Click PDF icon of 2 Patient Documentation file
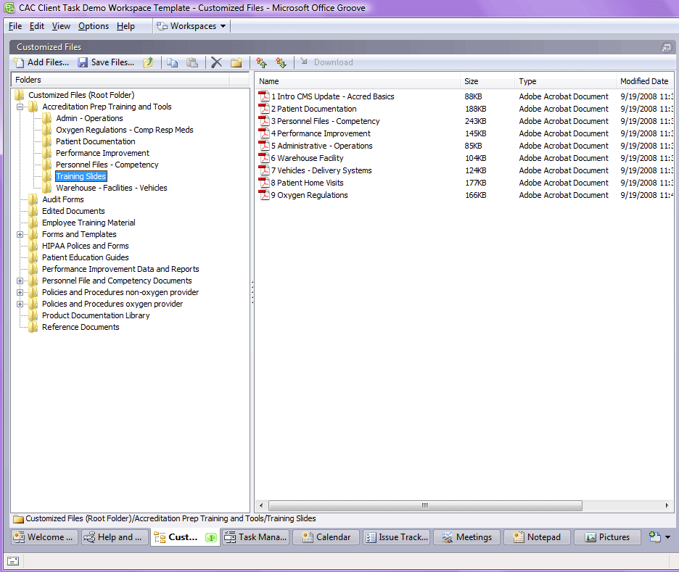Viewport: 679px width, 572px height. pos(264,109)
